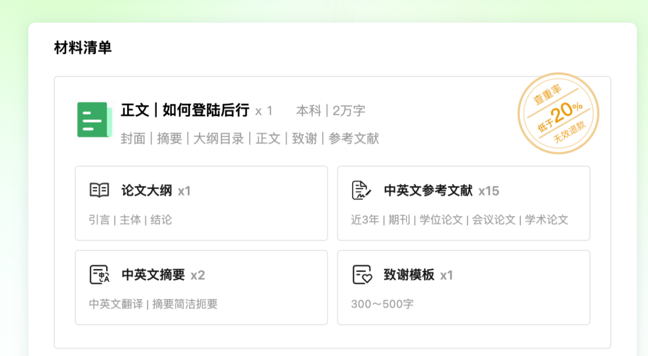Image resolution: width=648 pixels, height=356 pixels.
Task: Click the green document icon beside 正文
Action: (95, 120)
